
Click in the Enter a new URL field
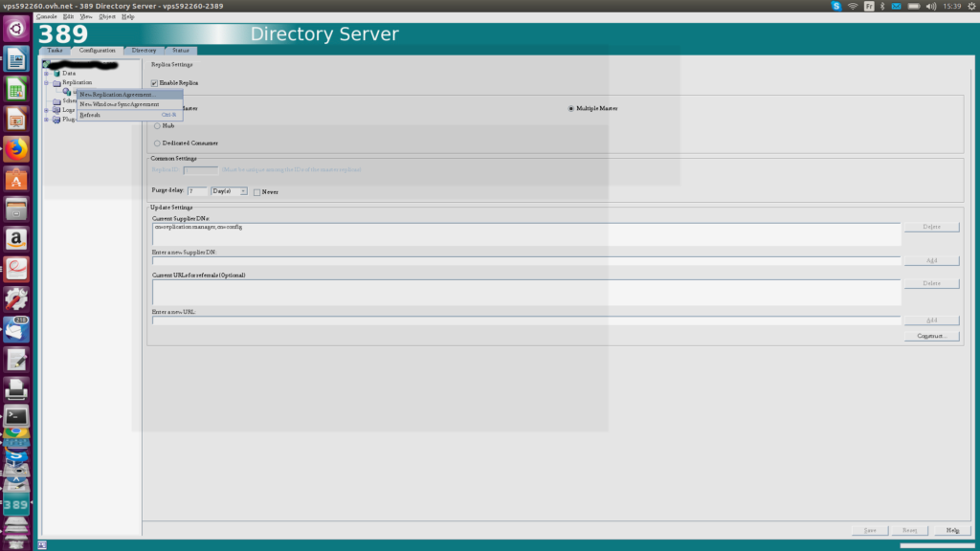click(x=526, y=320)
